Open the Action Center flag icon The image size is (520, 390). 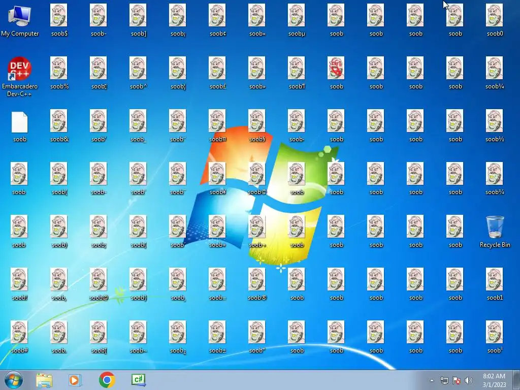[457, 380]
